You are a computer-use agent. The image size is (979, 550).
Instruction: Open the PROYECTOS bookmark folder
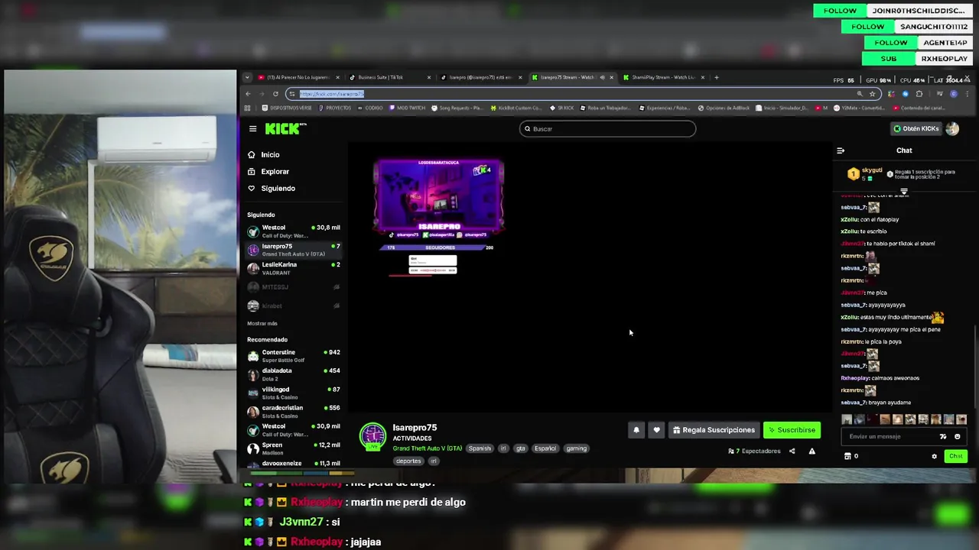[x=334, y=108]
